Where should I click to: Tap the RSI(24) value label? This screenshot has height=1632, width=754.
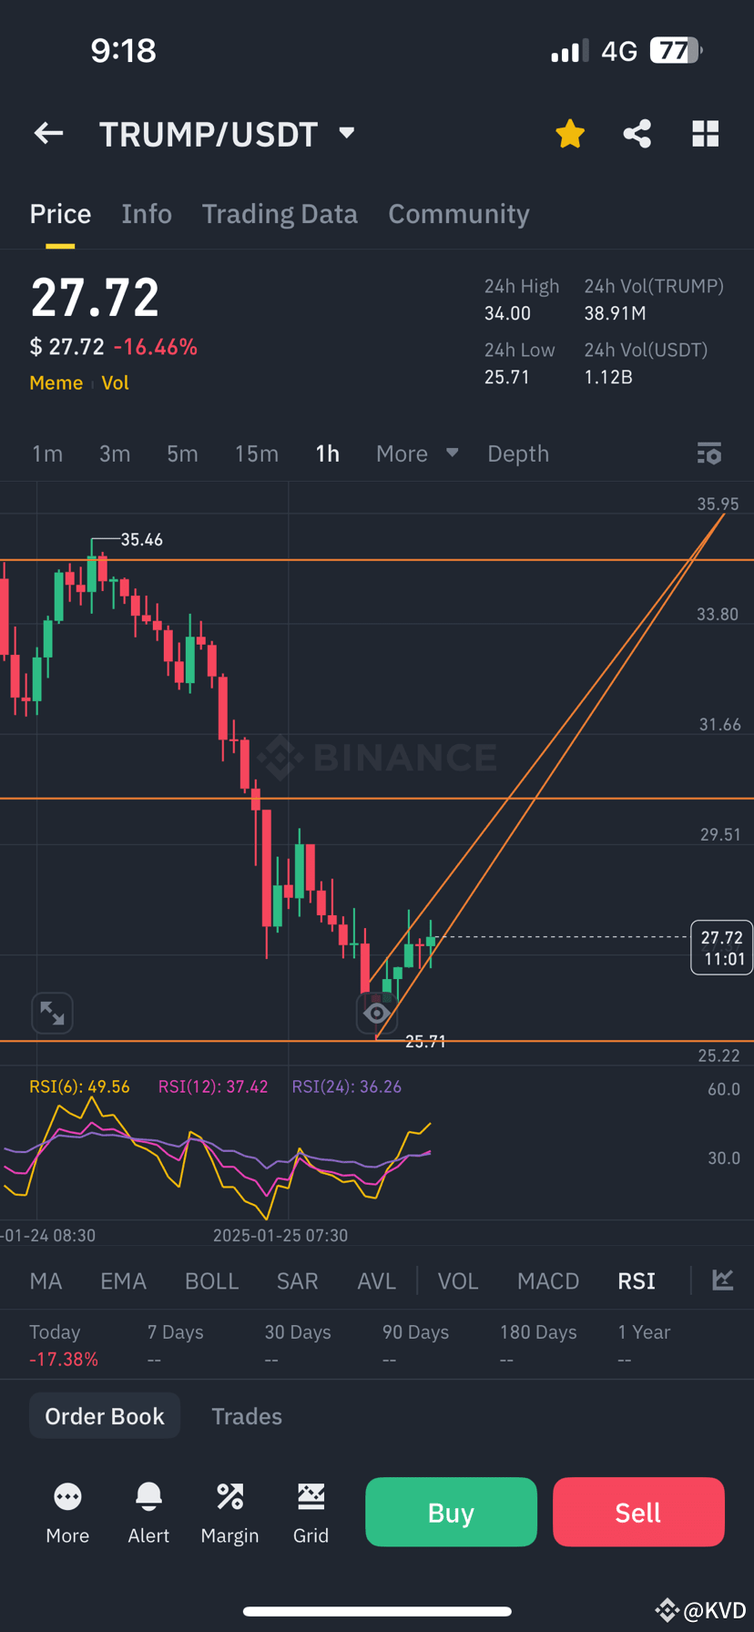[347, 1086]
